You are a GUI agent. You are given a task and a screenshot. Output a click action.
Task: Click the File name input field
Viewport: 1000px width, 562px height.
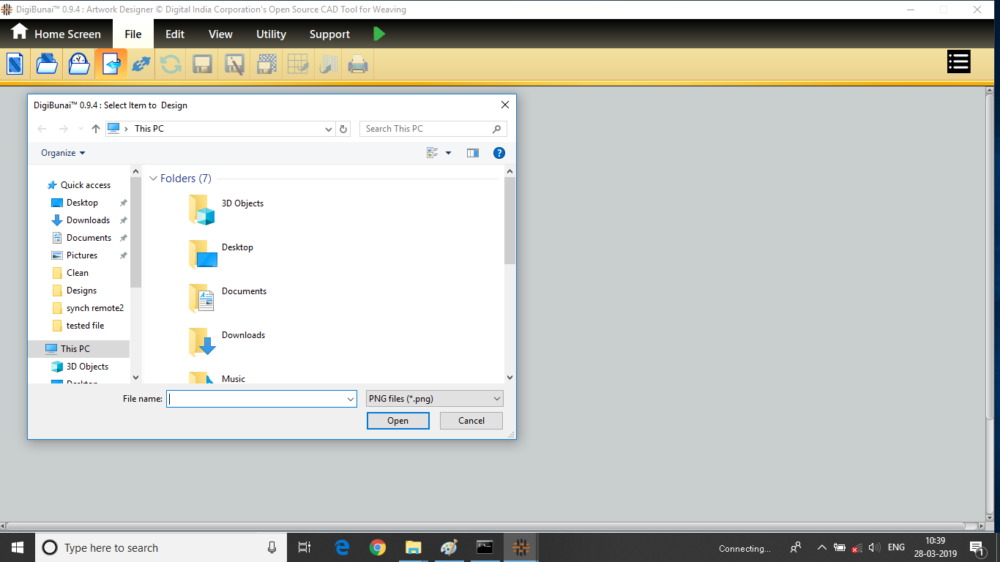coord(256,399)
